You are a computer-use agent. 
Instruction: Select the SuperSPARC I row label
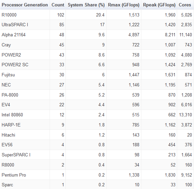(16, 155)
